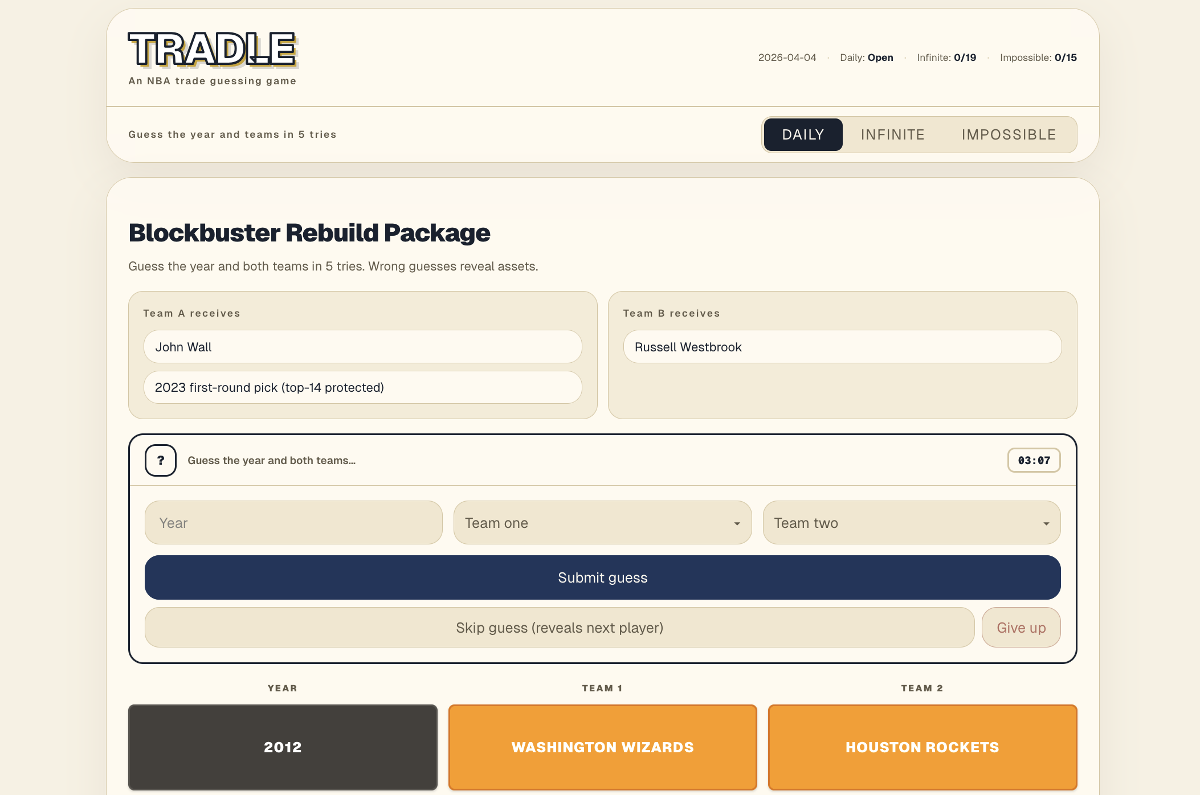Click the 2012 year guess tile
The height and width of the screenshot is (795, 1200).
[x=283, y=747]
